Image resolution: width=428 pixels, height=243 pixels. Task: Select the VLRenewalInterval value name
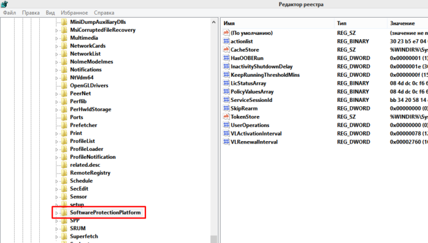254,142
